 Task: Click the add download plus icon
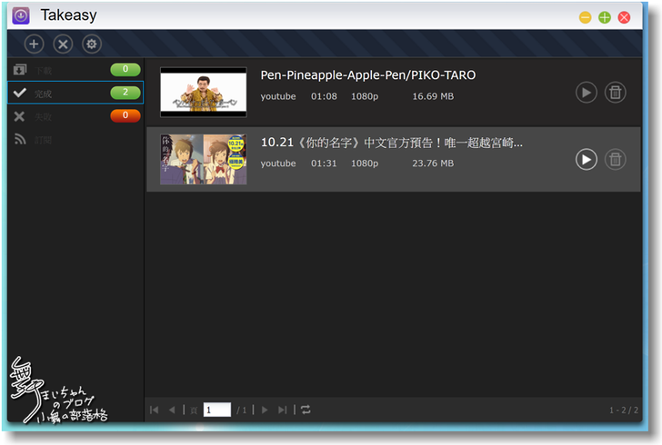(x=34, y=44)
